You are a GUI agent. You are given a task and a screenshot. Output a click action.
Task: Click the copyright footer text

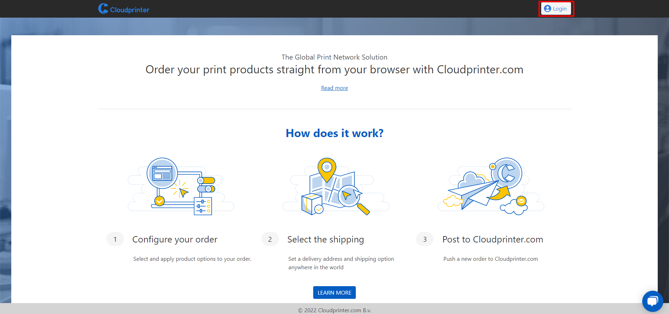click(x=334, y=310)
